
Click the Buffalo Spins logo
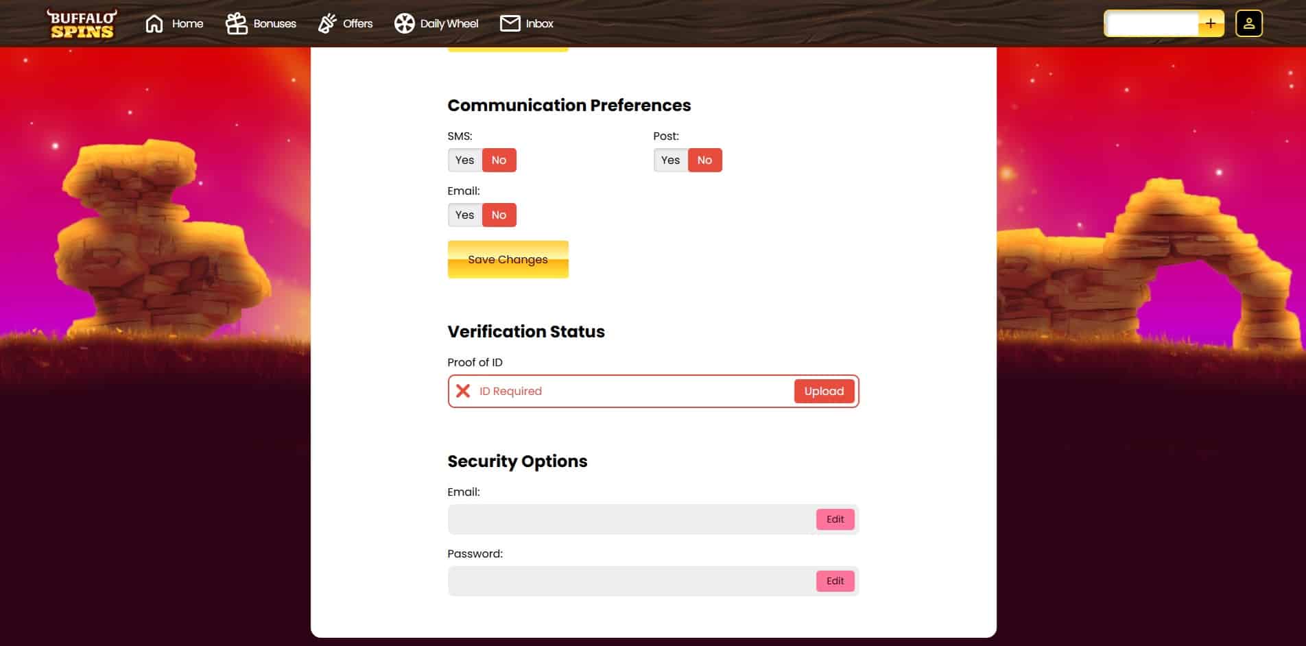point(82,23)
